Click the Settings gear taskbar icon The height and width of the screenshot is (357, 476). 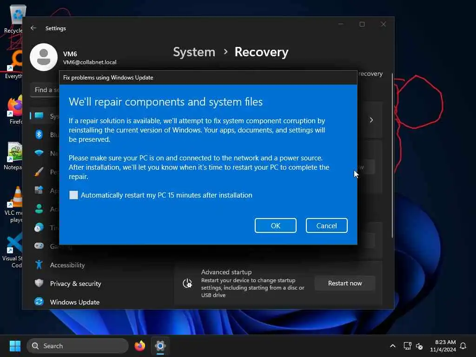pos(160,346)
